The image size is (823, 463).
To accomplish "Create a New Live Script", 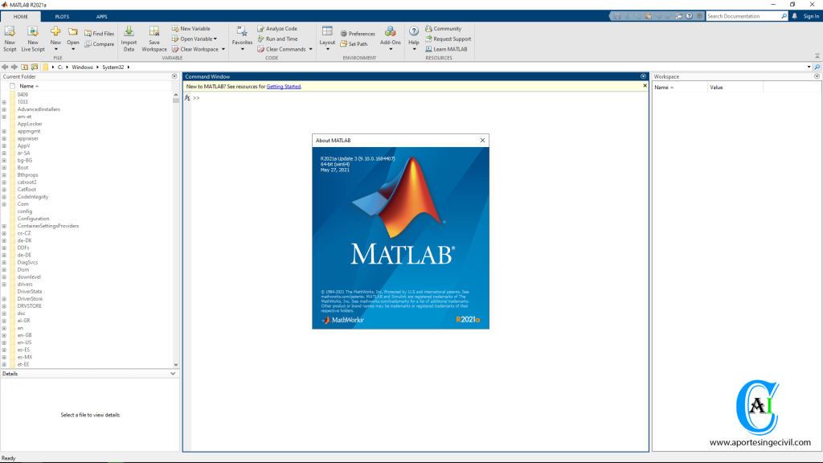I will 32,36.
